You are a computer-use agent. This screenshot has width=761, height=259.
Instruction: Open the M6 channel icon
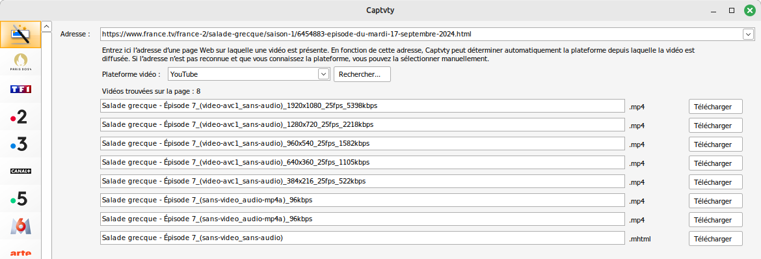click(20, 225)
